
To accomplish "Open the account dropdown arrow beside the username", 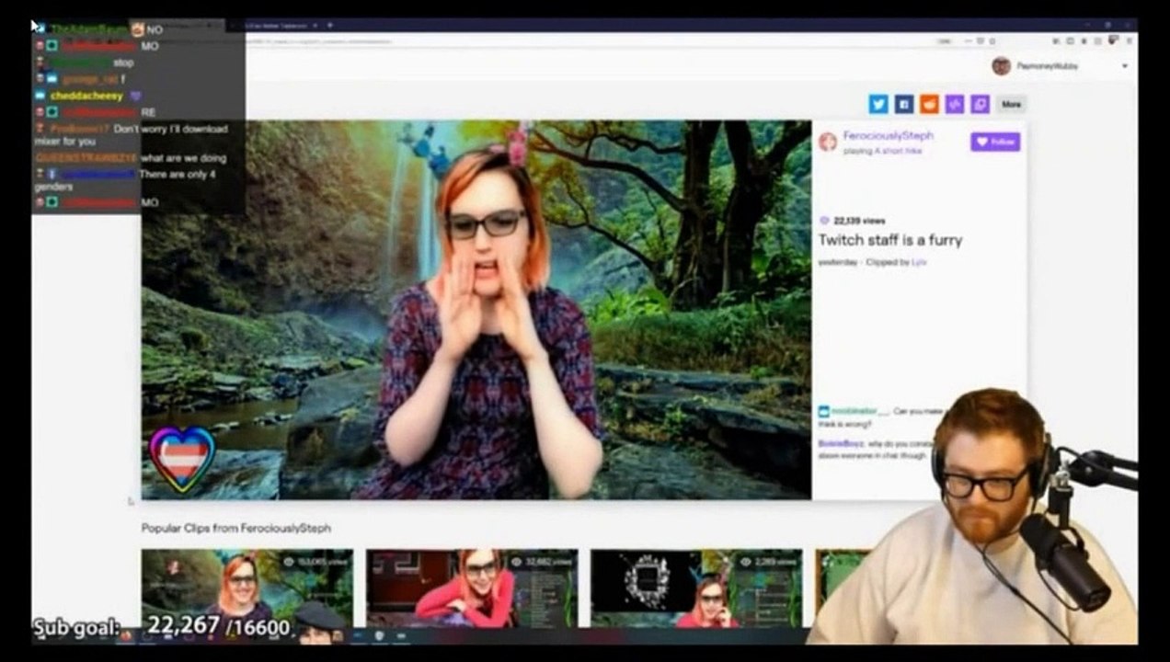I will pos(1124,66).
